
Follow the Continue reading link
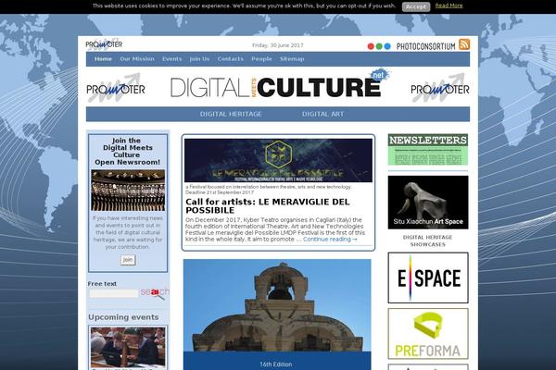(x=331, y=240)
